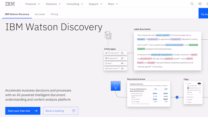
Task: Click highlighted 'Systems' term
Action: [x=169, y=59]
